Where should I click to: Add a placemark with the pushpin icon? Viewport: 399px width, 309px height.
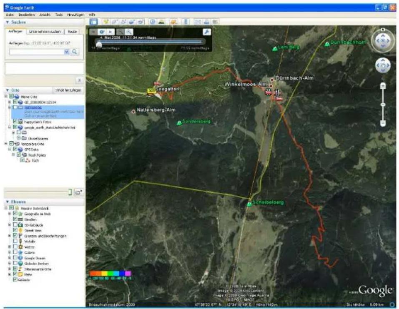tap(105, 22)
